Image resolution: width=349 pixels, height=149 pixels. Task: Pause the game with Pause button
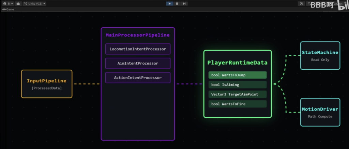pyautogui.click(x=177, y=3)
